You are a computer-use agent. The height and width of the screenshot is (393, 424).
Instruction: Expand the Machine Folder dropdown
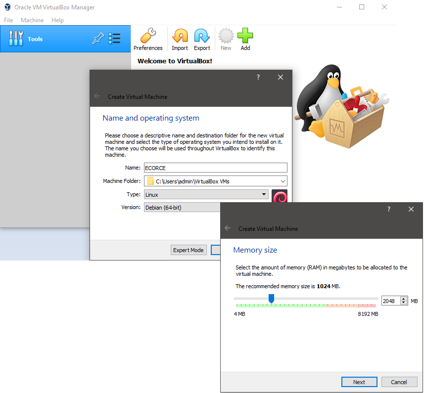283,181
